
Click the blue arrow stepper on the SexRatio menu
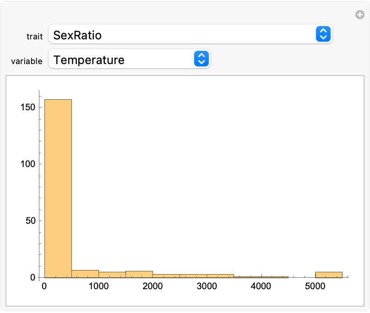(x=323, y=34)
